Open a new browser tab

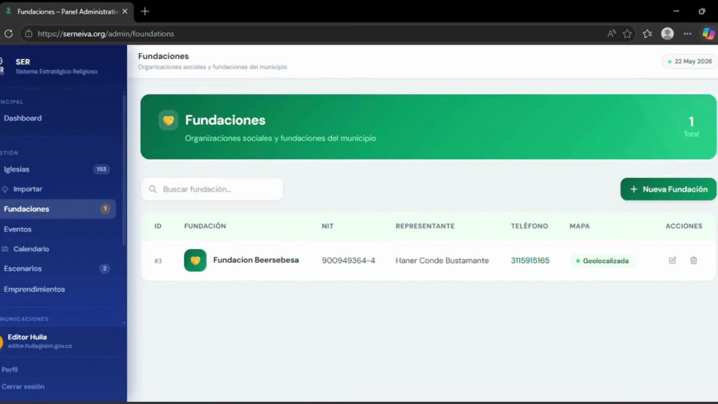[x=145, y=11]
